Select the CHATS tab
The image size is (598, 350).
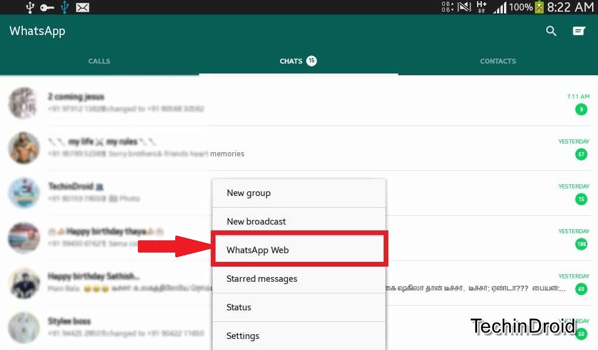coord(298,61)
